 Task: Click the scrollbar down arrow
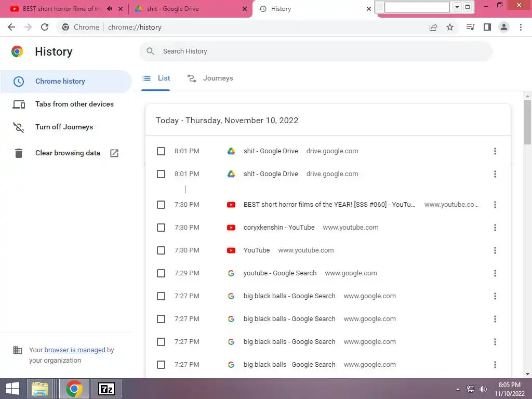click(527, 374)
